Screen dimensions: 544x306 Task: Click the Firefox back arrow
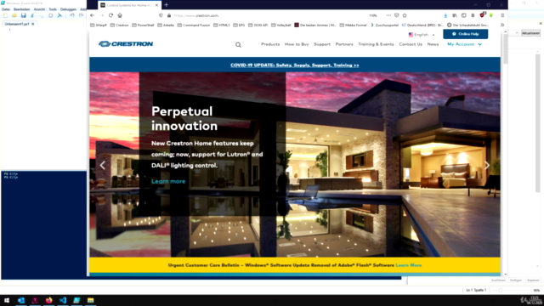(x=93, y=15)
